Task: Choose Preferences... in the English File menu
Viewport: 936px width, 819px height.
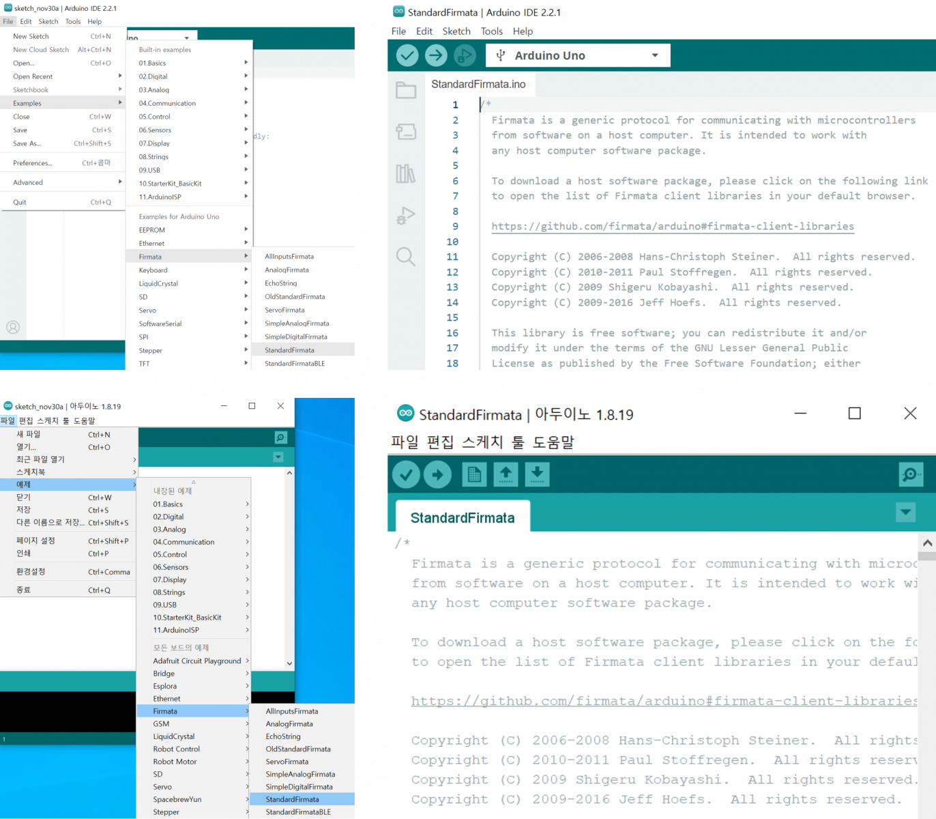Action: [x=33, y=163]
